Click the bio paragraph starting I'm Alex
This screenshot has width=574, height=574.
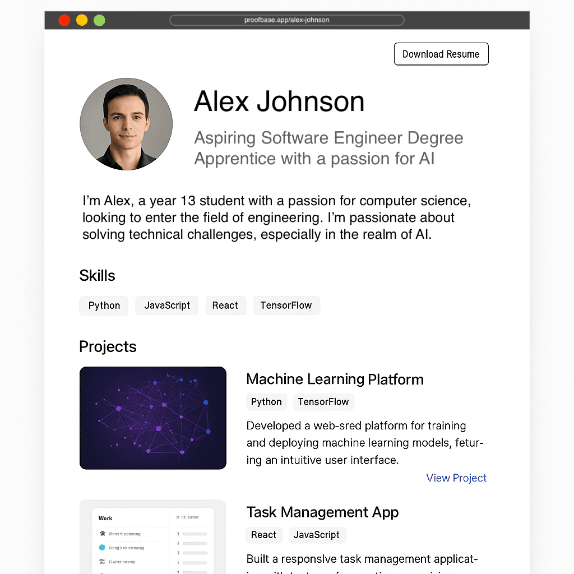point(277,217)
